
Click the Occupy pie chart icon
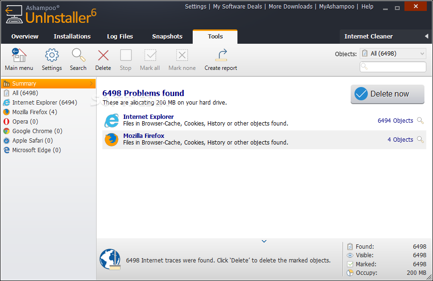[350, 273]
